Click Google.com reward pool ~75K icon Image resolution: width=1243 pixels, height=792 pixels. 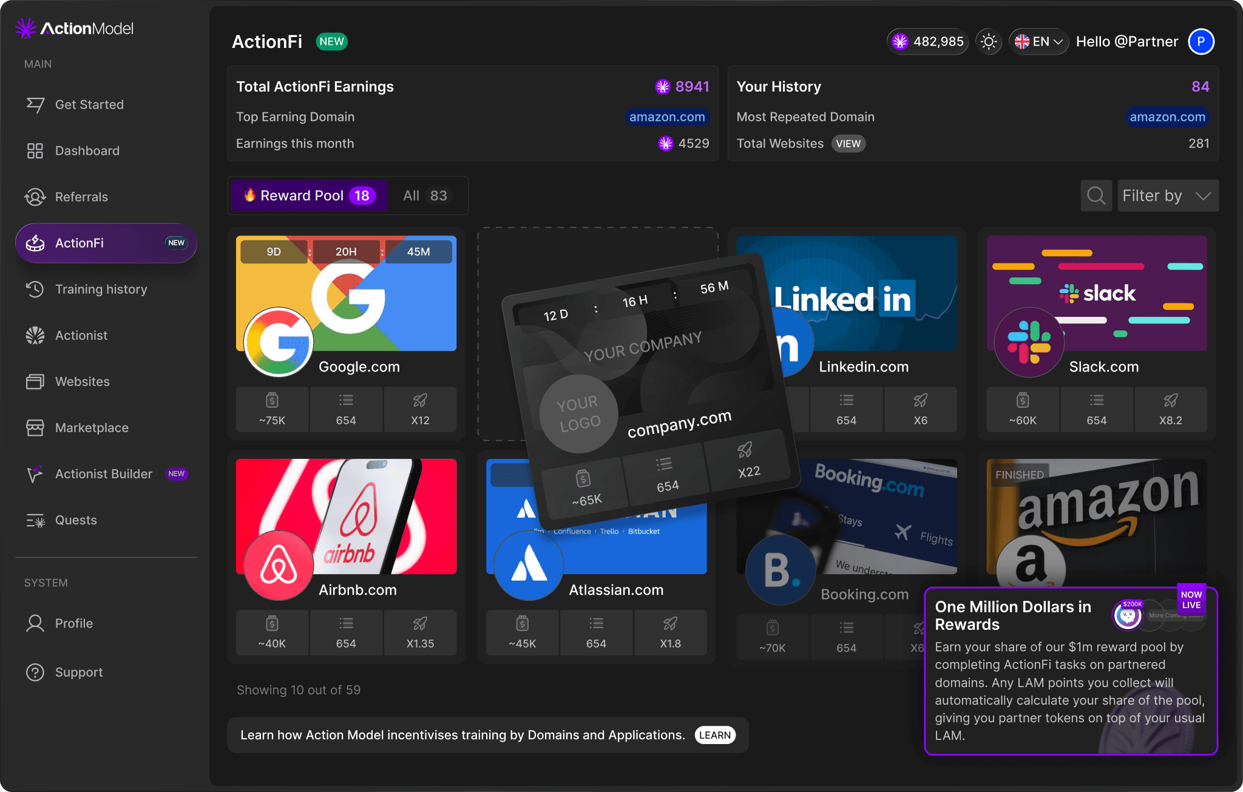(x=272, y=401)
